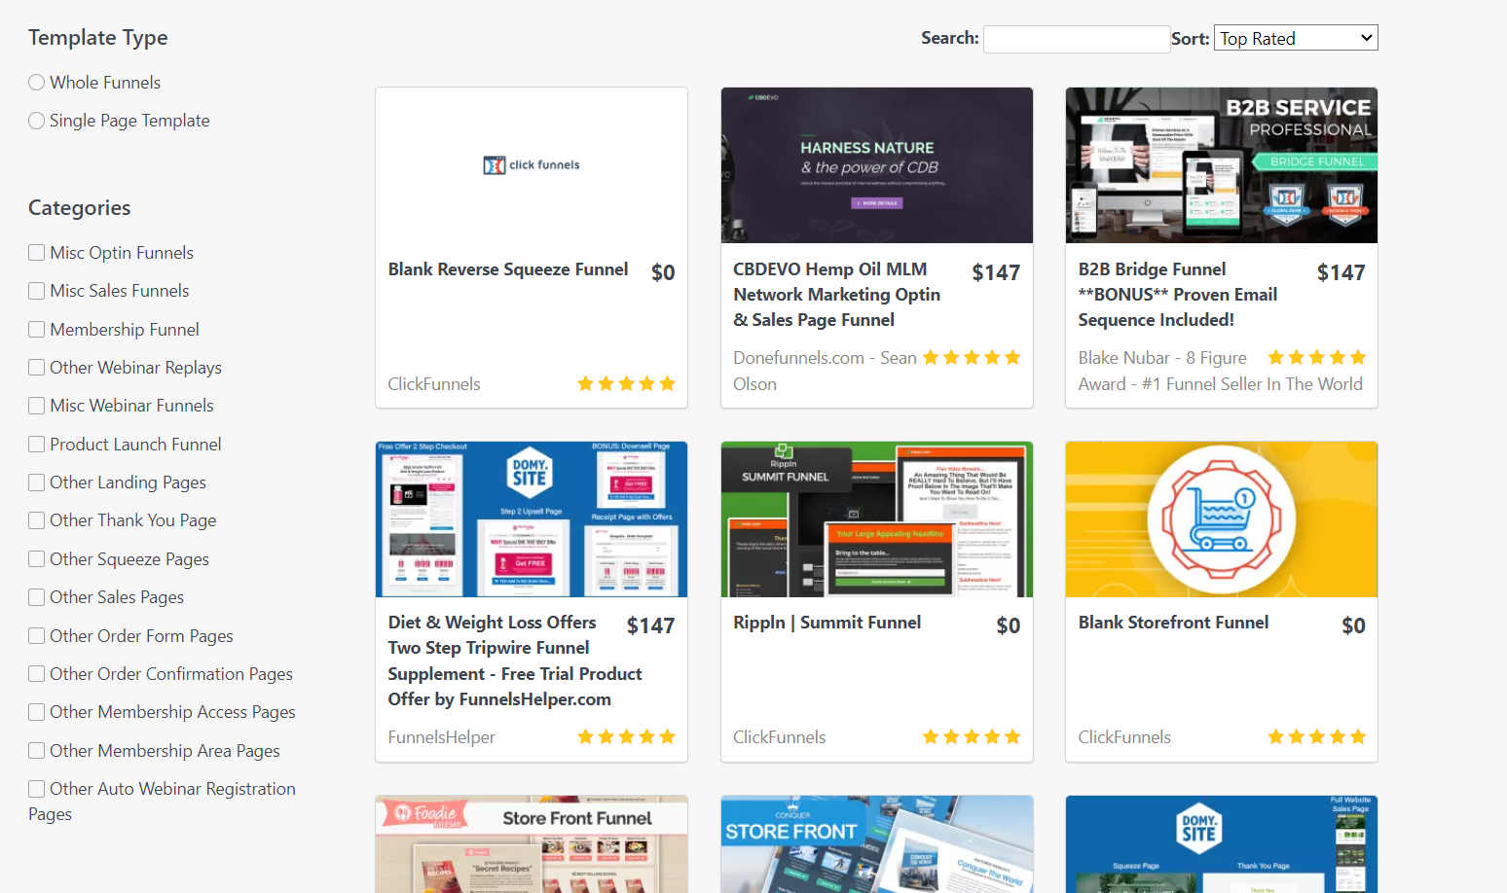Check Other Membership Access Pages box
The height and width of the screenshot is (893, 1507).
click(x=37, y=712)
